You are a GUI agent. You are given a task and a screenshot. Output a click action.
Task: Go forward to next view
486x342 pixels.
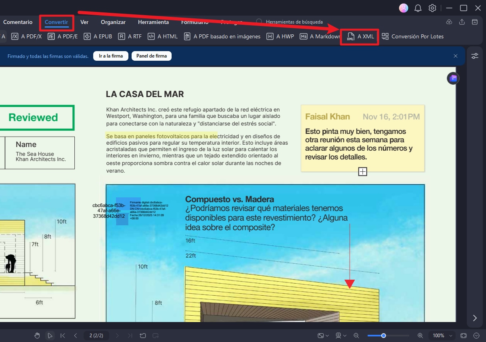pyautogui.click(x=156, y=336)
